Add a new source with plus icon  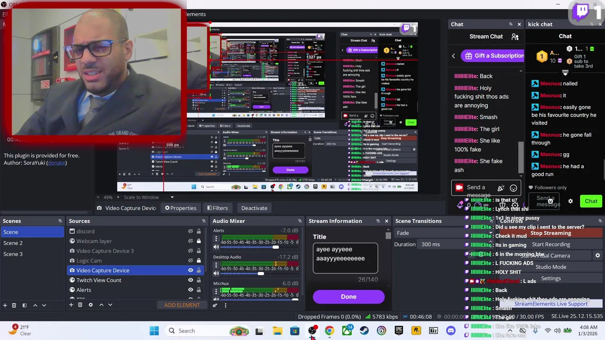[x=71, y=305]
